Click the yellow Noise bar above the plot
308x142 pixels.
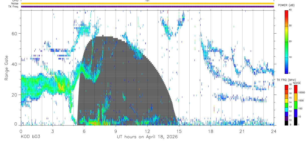[147, 4]
